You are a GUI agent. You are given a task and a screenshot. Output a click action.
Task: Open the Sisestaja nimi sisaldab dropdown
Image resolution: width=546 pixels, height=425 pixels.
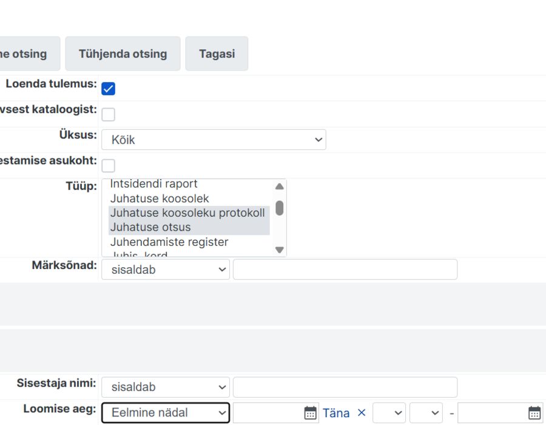coord(166,387)
